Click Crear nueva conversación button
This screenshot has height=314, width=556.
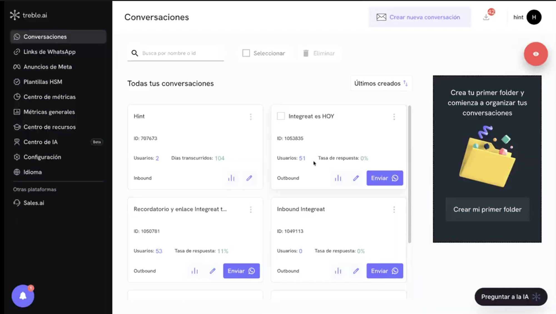coord(419,17)
